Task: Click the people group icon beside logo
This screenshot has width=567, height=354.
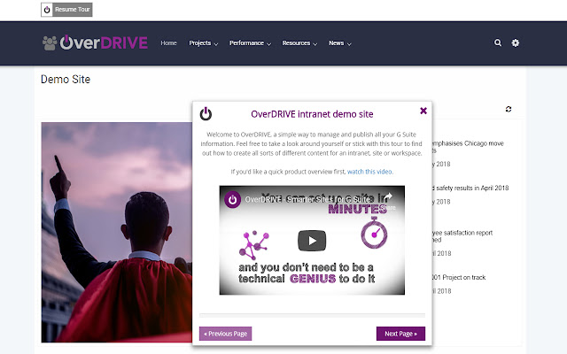Action: pyautogui.click(x=50, y=43)
